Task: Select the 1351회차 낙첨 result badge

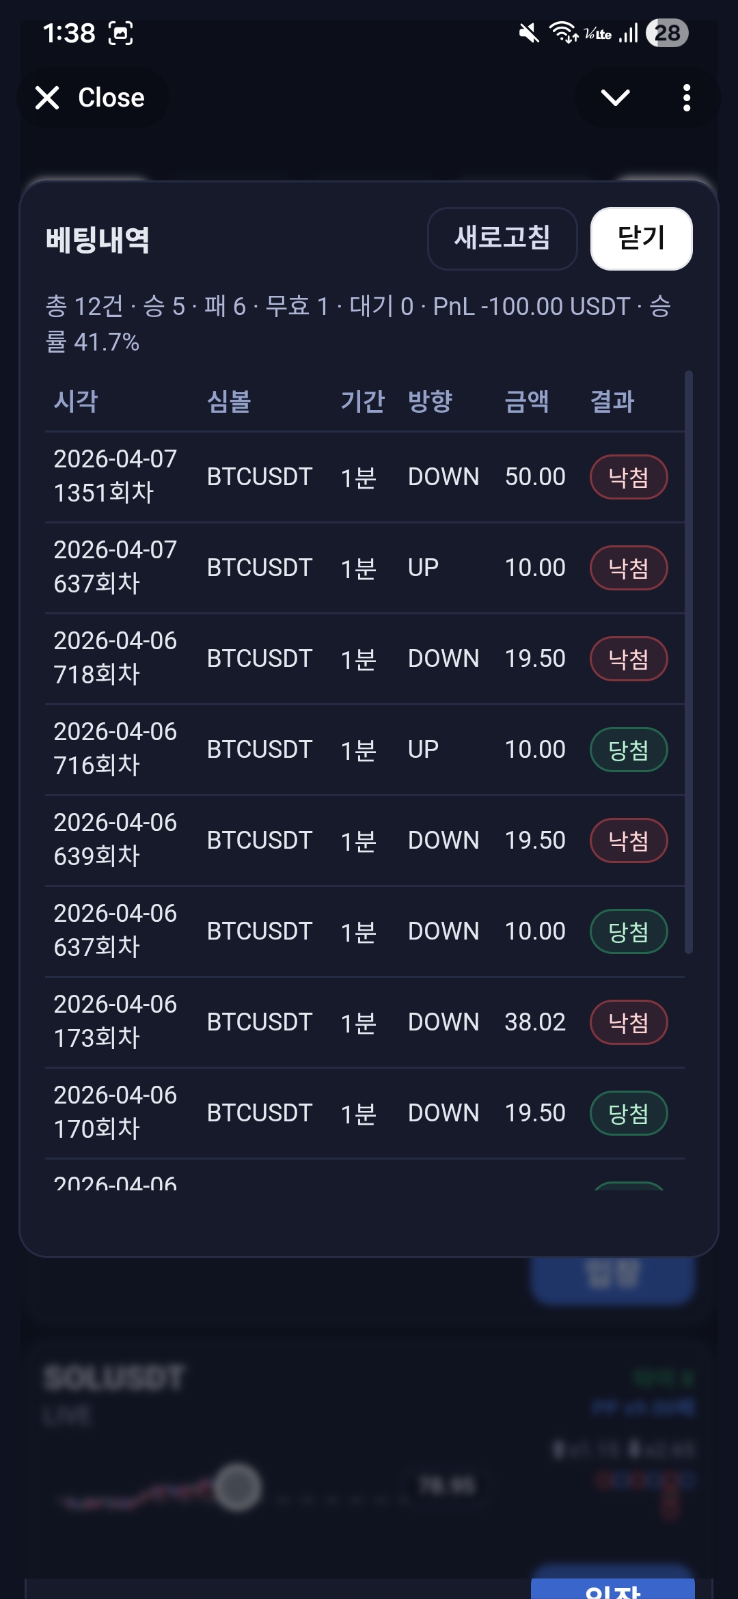Action: pyautogui.click(x=628, y=477)
